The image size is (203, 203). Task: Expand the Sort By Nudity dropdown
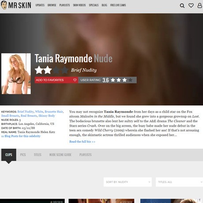click(x=128, y=182)
